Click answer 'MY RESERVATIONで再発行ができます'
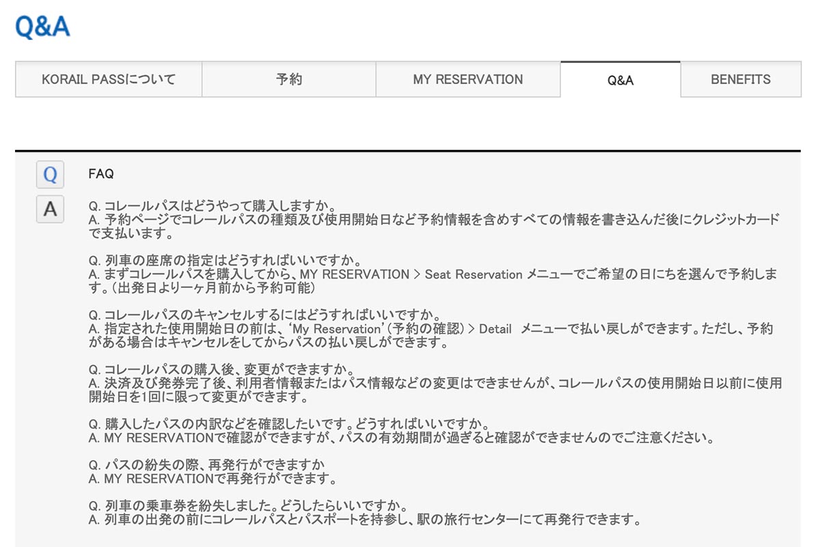 click(213, 479)
